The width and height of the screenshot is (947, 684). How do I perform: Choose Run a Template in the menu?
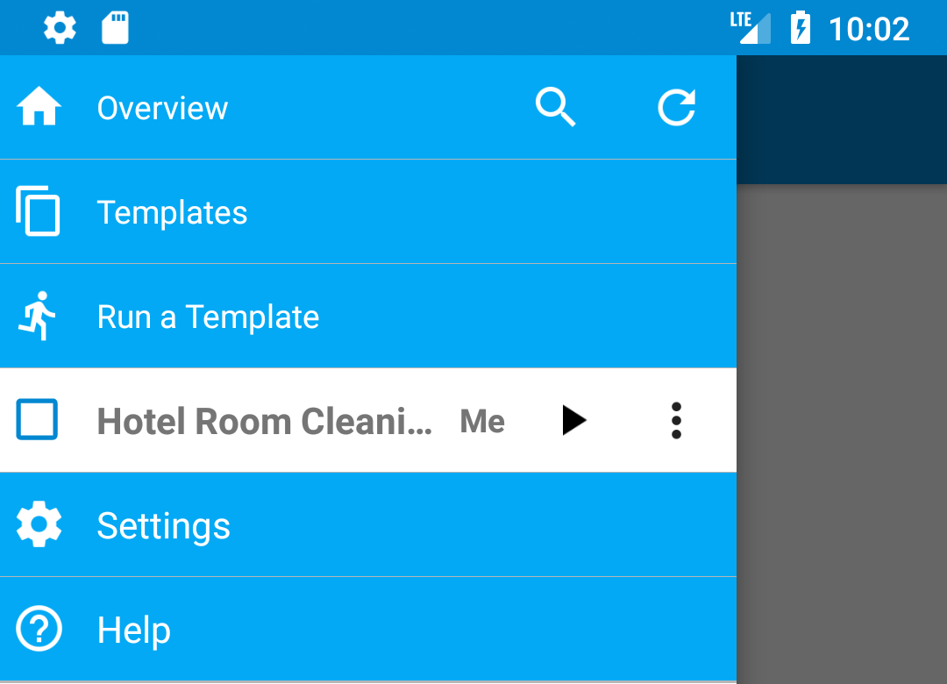pyautogui.click(x=208, y=316)
